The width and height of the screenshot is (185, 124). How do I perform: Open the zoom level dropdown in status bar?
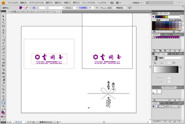[x=14, y=122]
